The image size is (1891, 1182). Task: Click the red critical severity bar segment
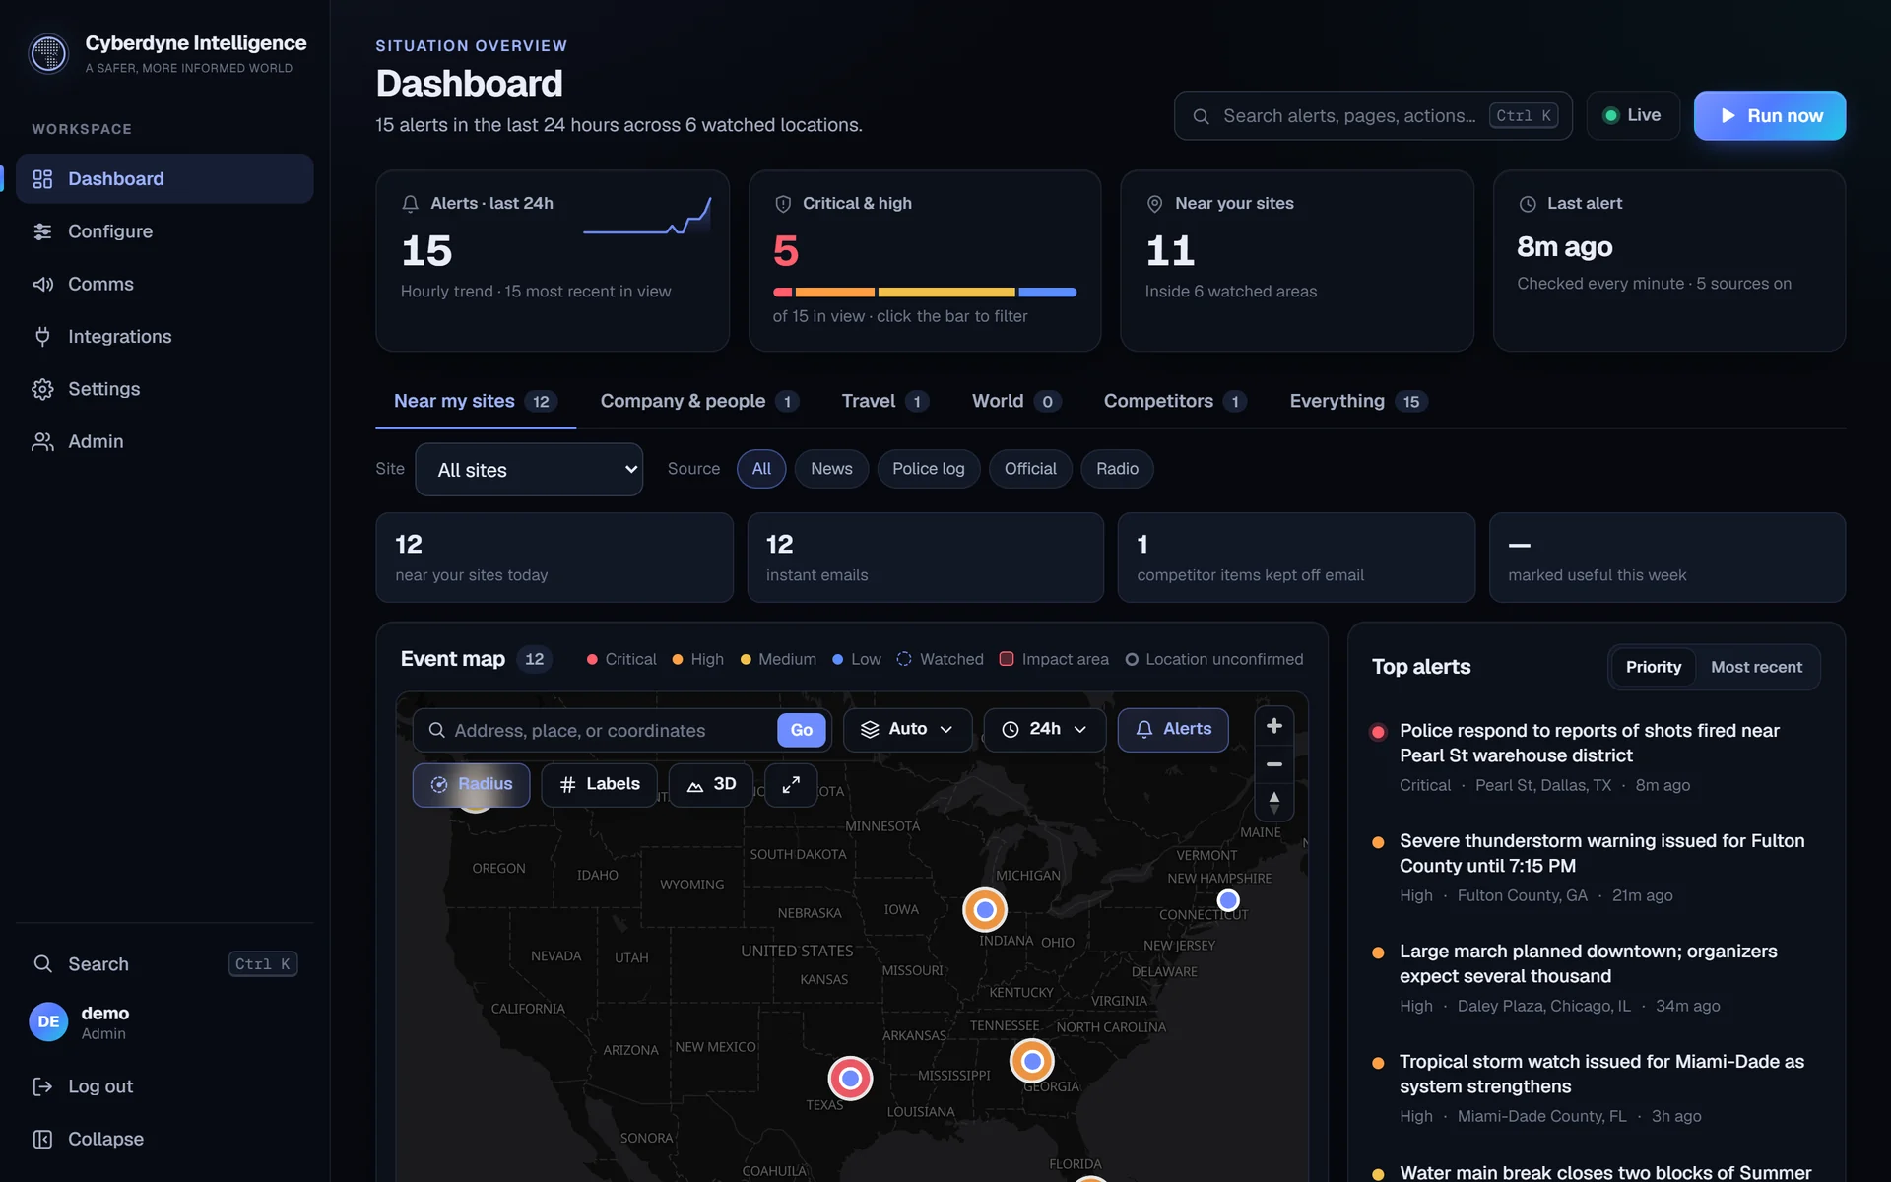tap(782, 293)
